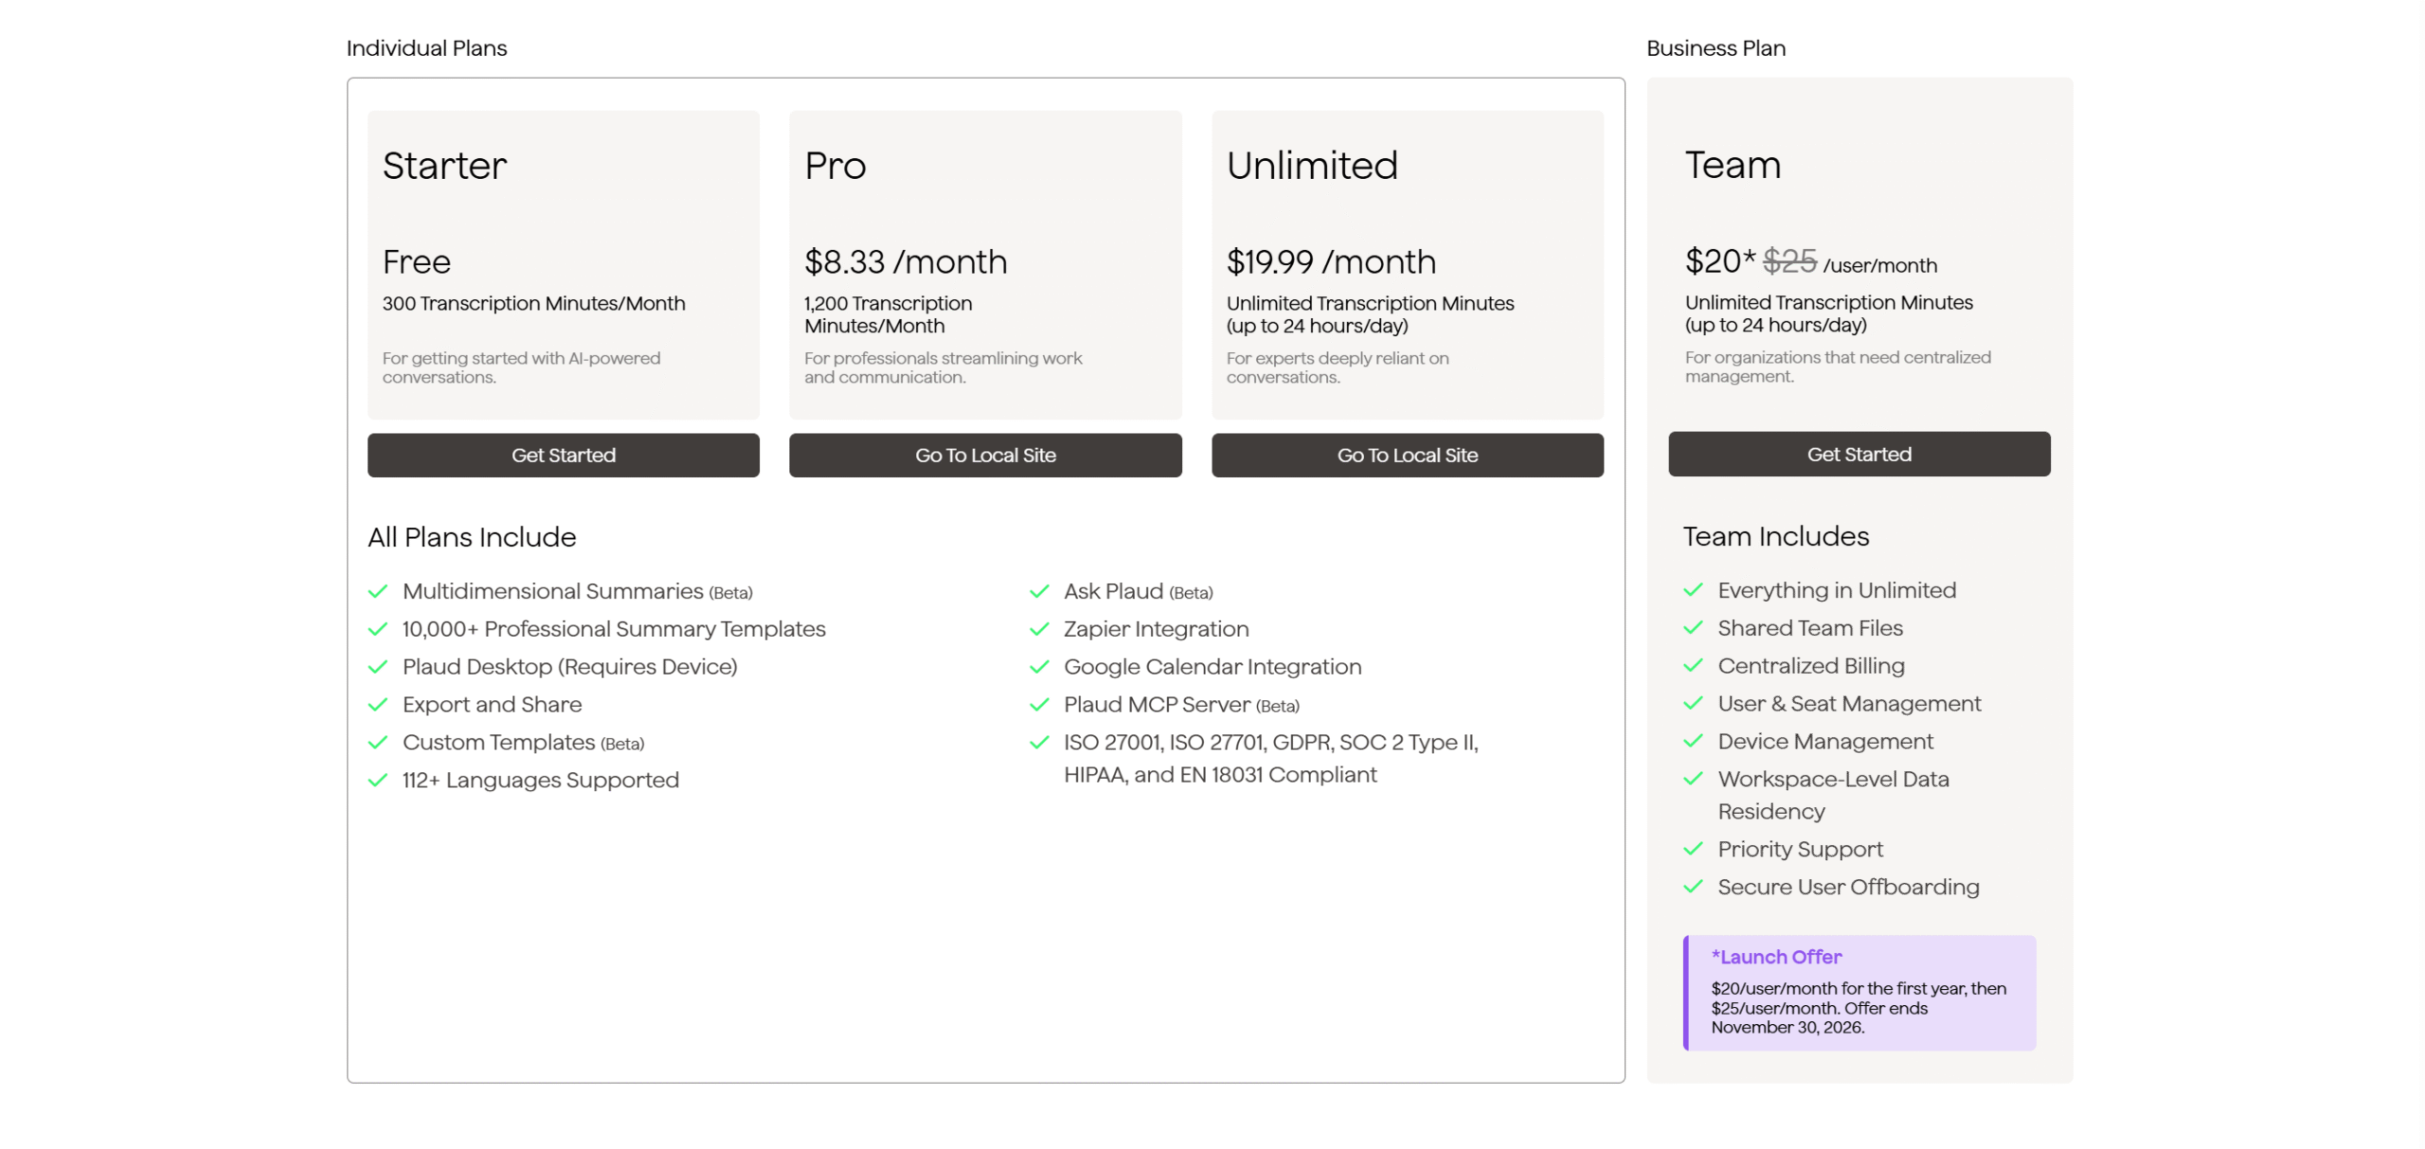The image size is (2425, 1149).
Task: Click the "Unlimited" plan title
Action: (x=1312, y=166)
